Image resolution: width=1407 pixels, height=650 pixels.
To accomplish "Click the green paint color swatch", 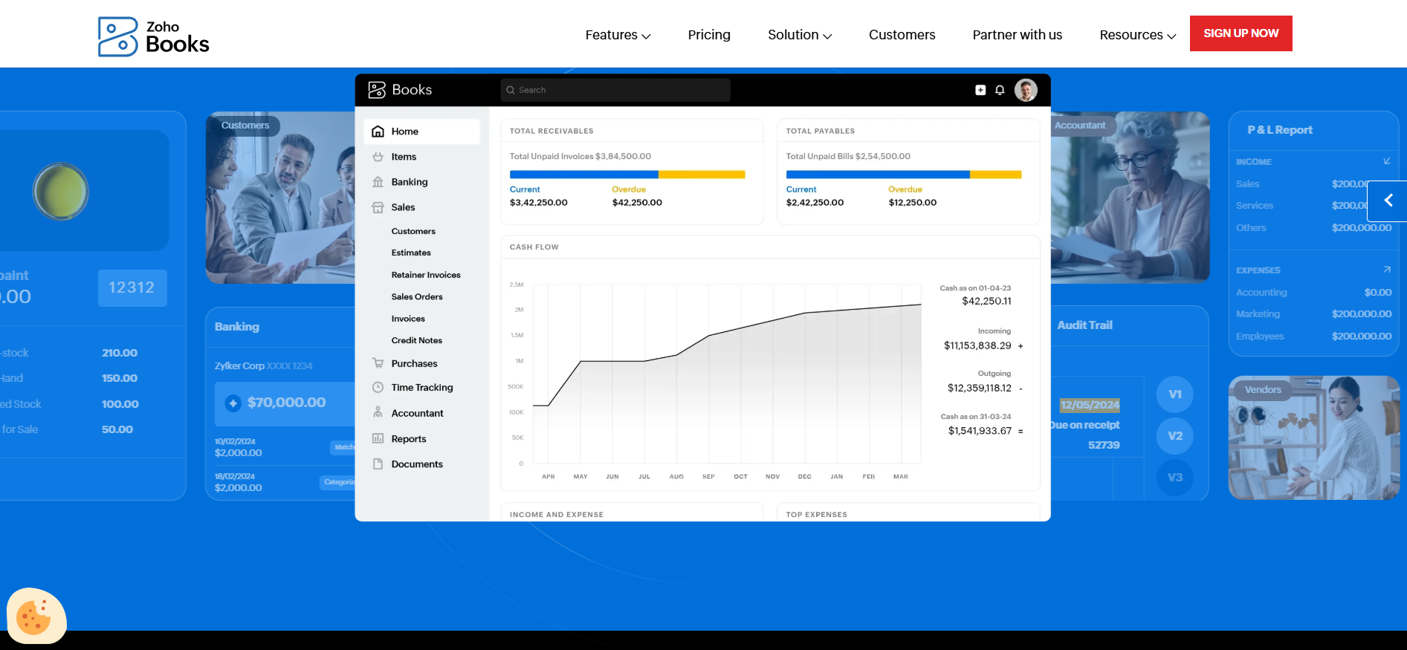I will [61, 191].
